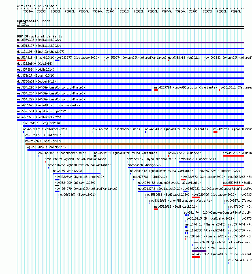Click nsv517569 (Shaikh2009) label
252x274 pixels.
44,141
